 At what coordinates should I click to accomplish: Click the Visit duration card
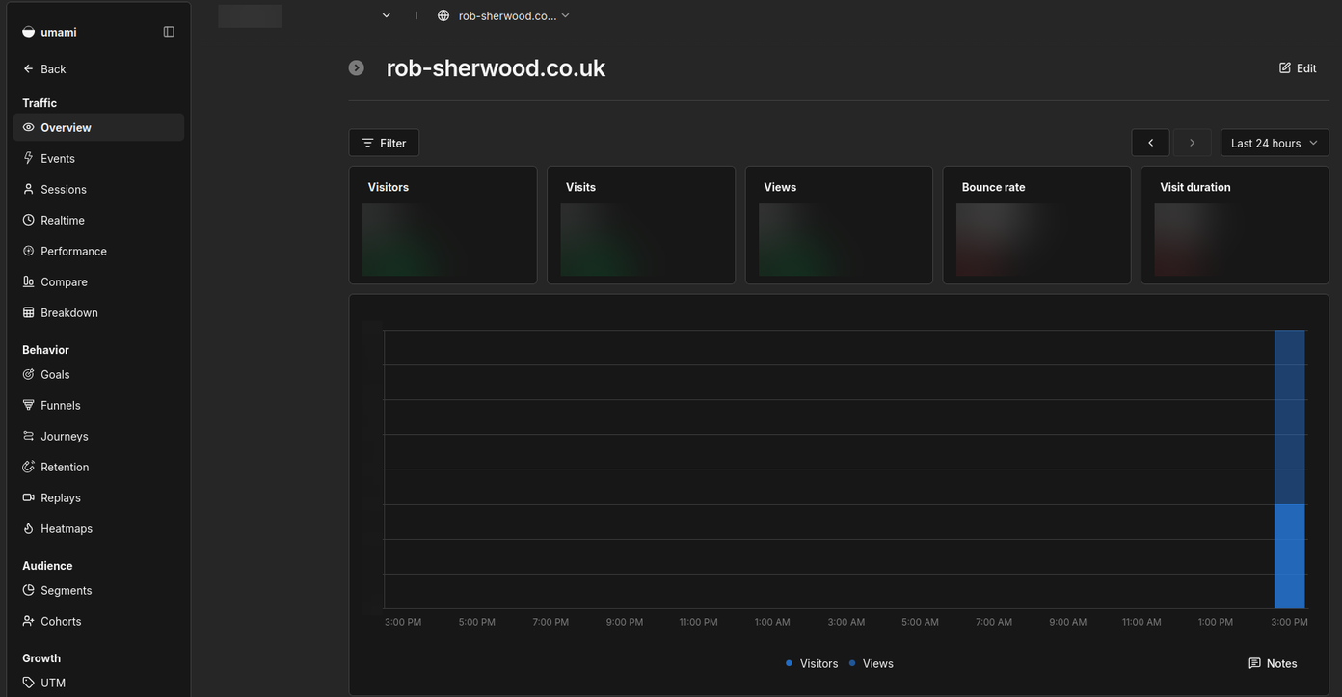click(x=1235, y=226)
